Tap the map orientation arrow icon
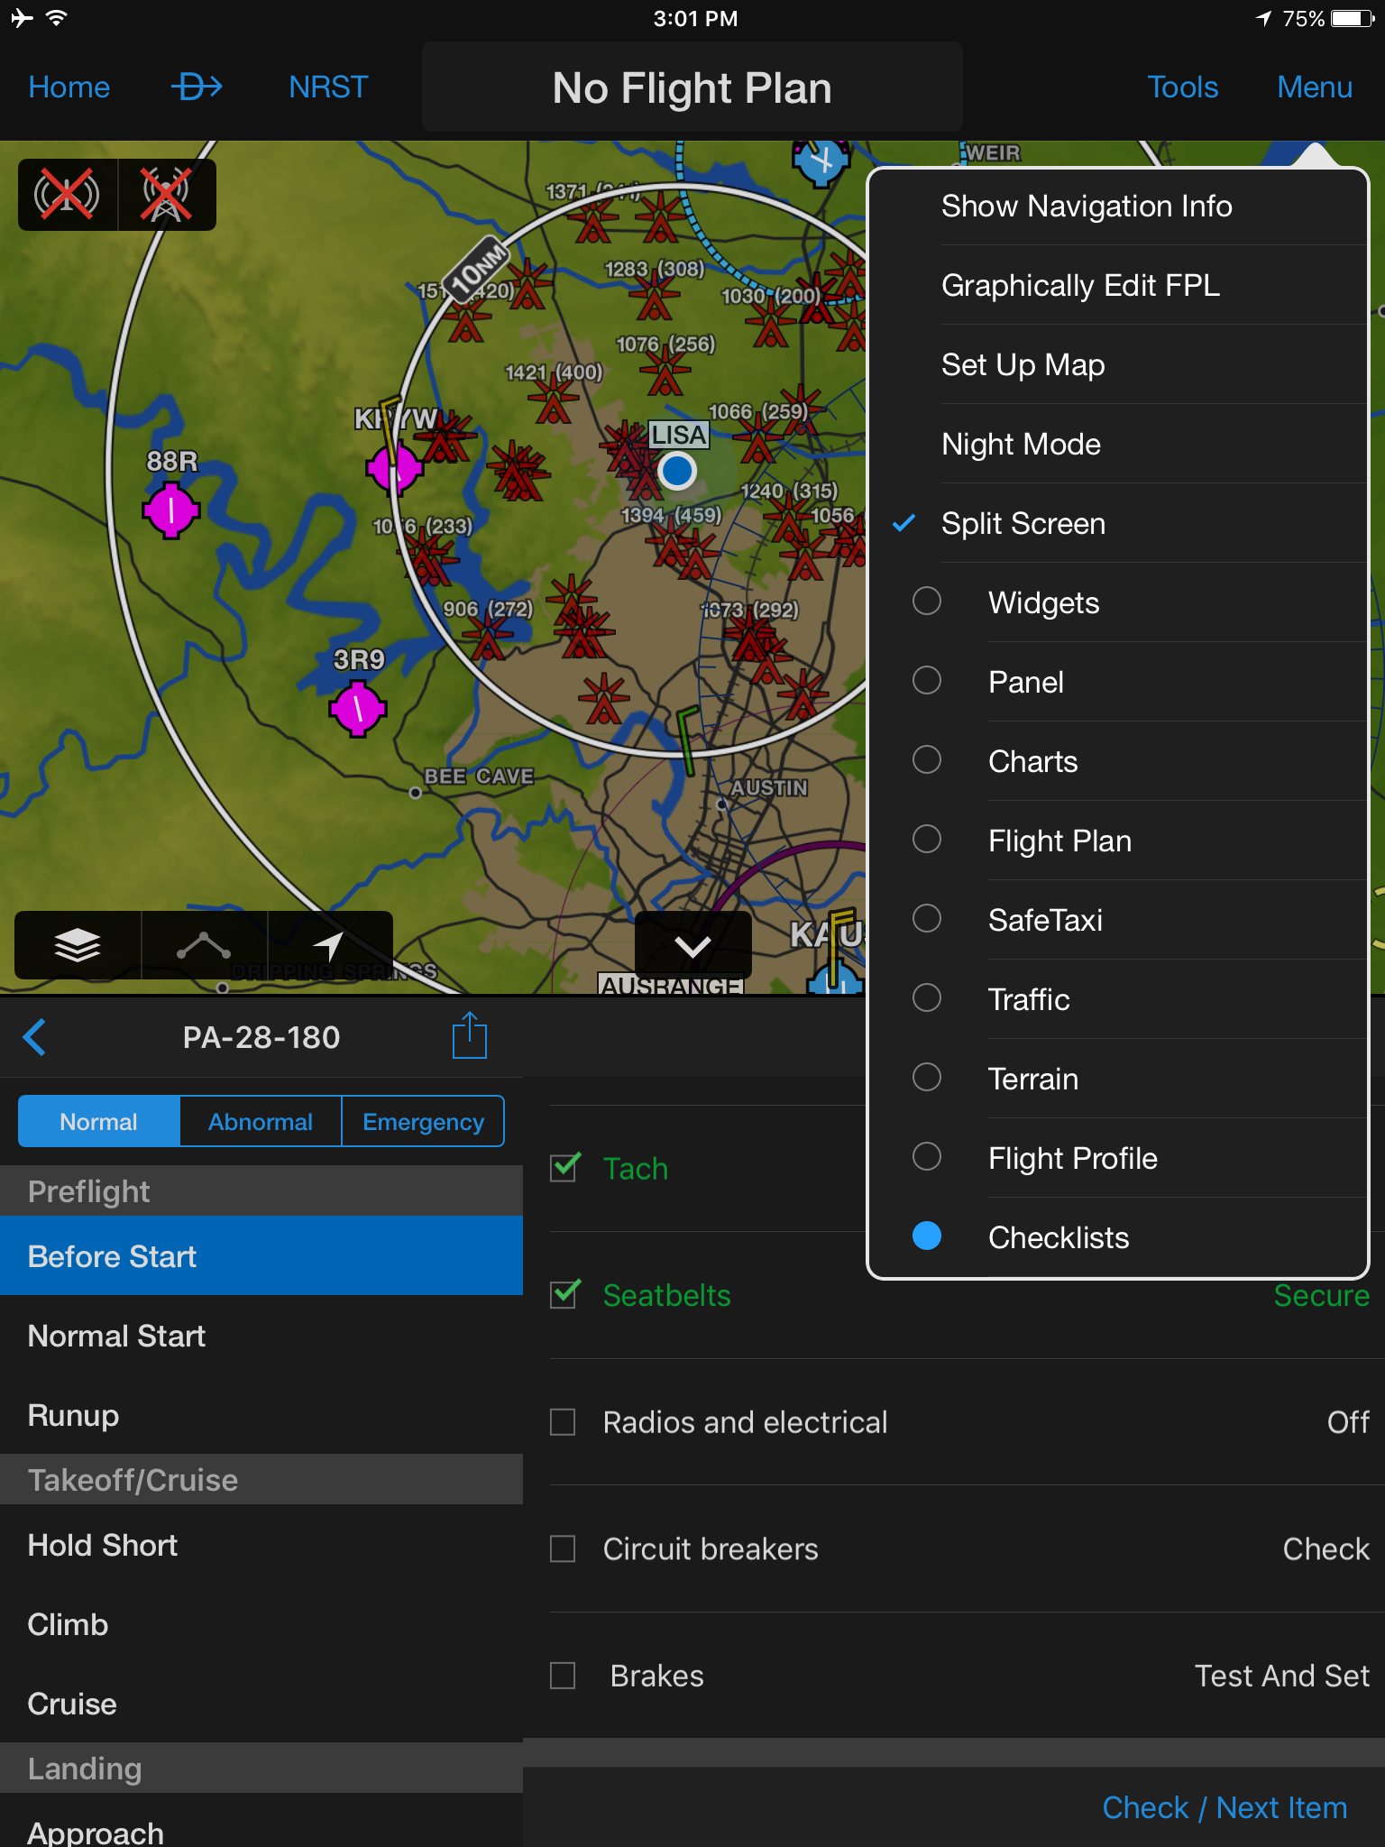The image size is (1385, 1847). pyautogui.click(x=329, y=945)
